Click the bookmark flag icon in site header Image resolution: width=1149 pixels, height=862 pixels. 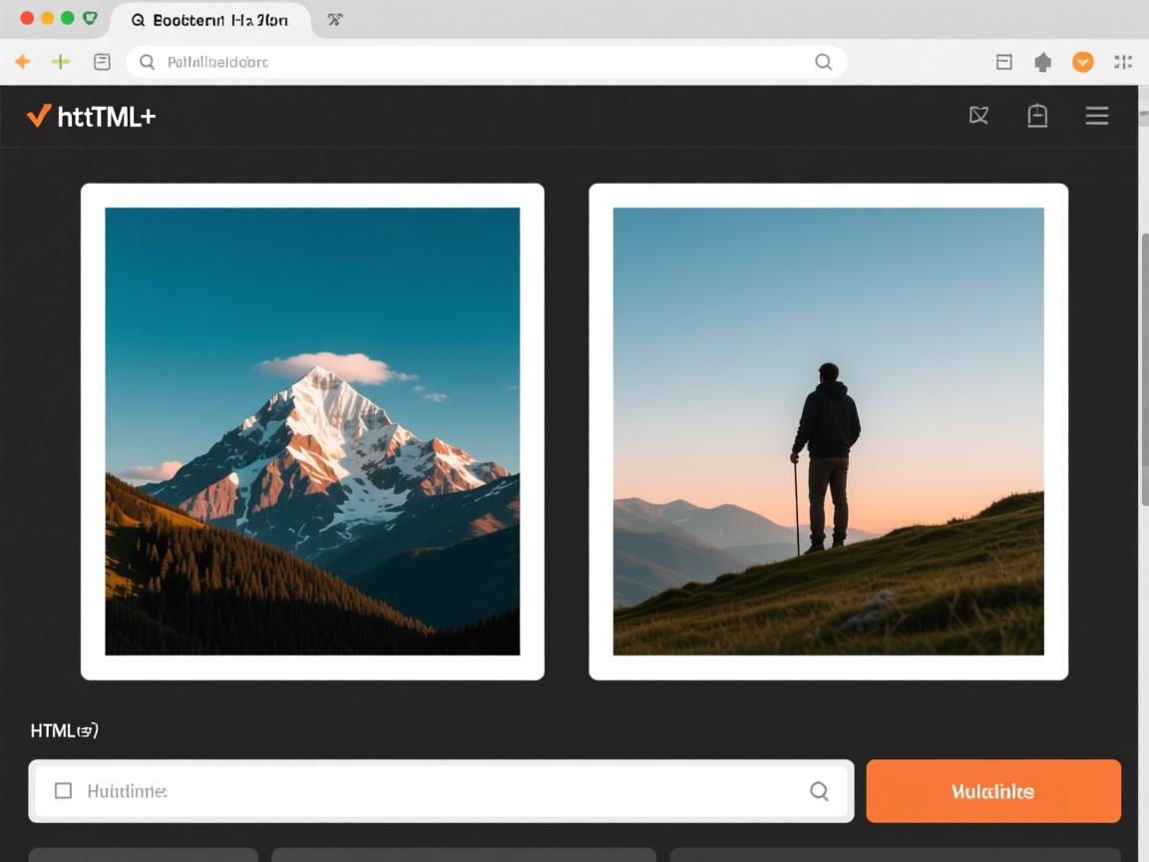[978, 116]
